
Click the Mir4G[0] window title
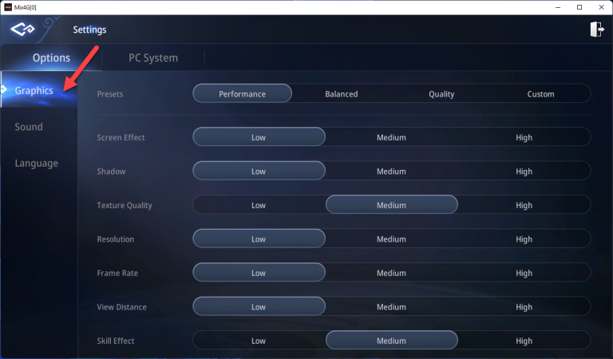click(25, 7)
